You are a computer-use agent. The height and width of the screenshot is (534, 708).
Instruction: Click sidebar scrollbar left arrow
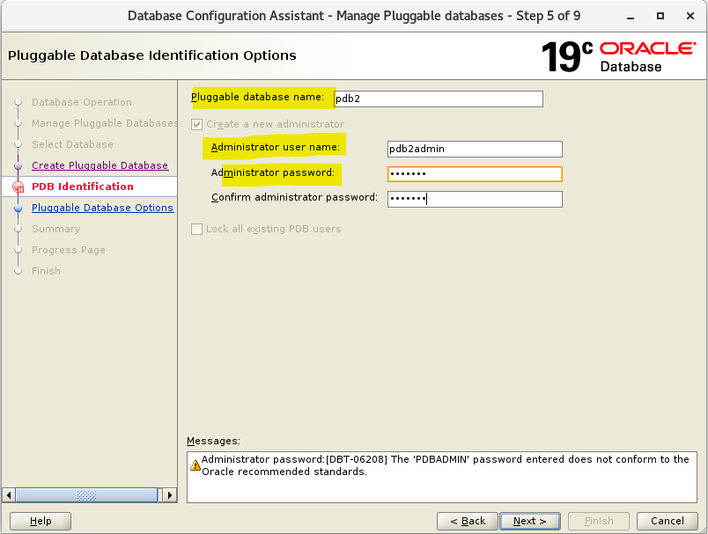click(x=9, y=495)
